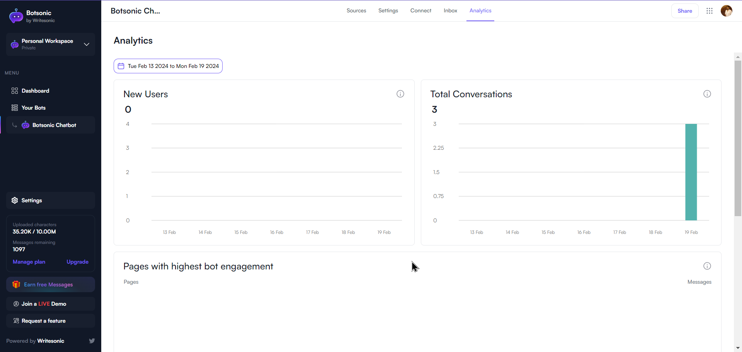This screenshot has height=352, width=742.
Task: Click the Botsonic Chatbot bot icon
Action: [x=25, y=125]
